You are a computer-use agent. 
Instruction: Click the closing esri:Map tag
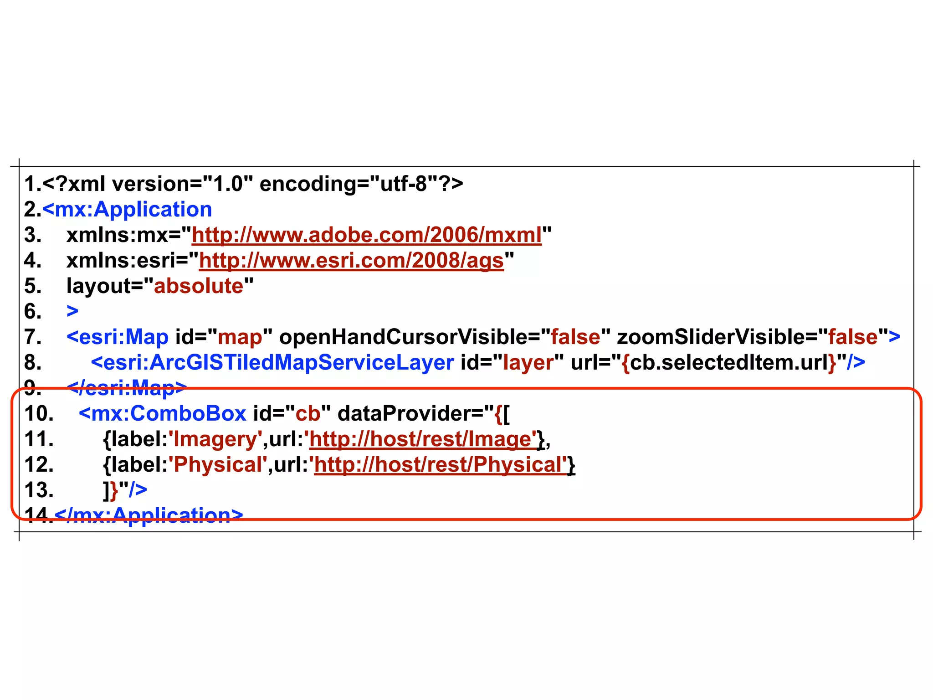click(x=127, y=387)
